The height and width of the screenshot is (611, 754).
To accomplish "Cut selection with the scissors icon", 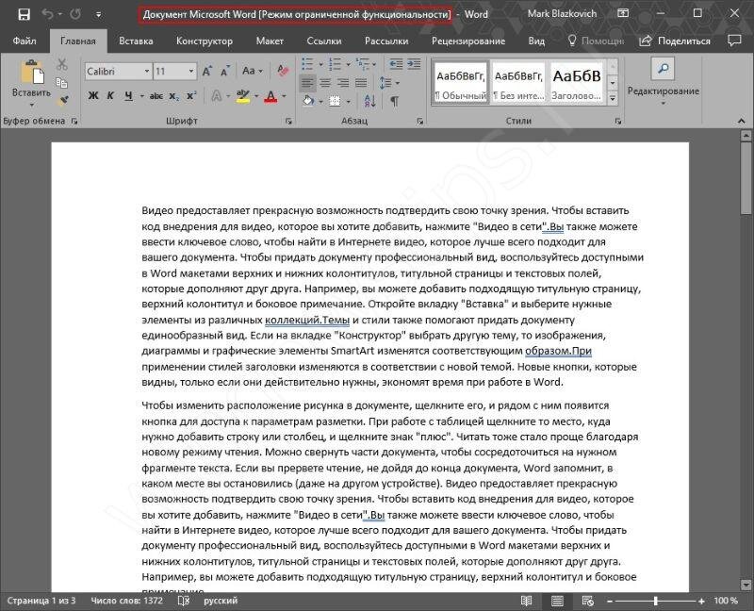I will click(62, 64).
